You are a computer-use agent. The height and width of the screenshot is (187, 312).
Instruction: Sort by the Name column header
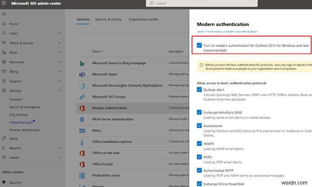(x=98, y=51)
